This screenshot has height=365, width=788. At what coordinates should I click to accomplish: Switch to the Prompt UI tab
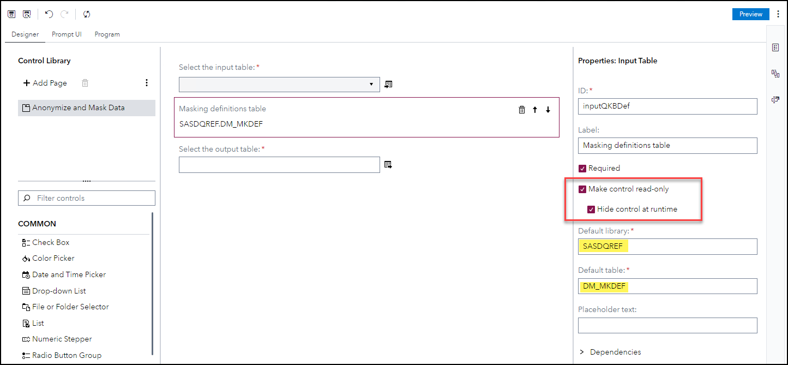click(67, 34)
